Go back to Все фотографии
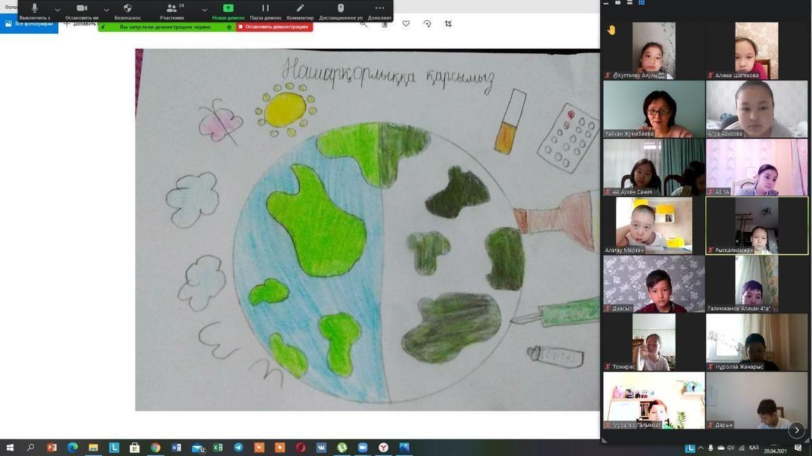This screenshot has width=812, height=456. pyautogui.click(x=29, y=24)
